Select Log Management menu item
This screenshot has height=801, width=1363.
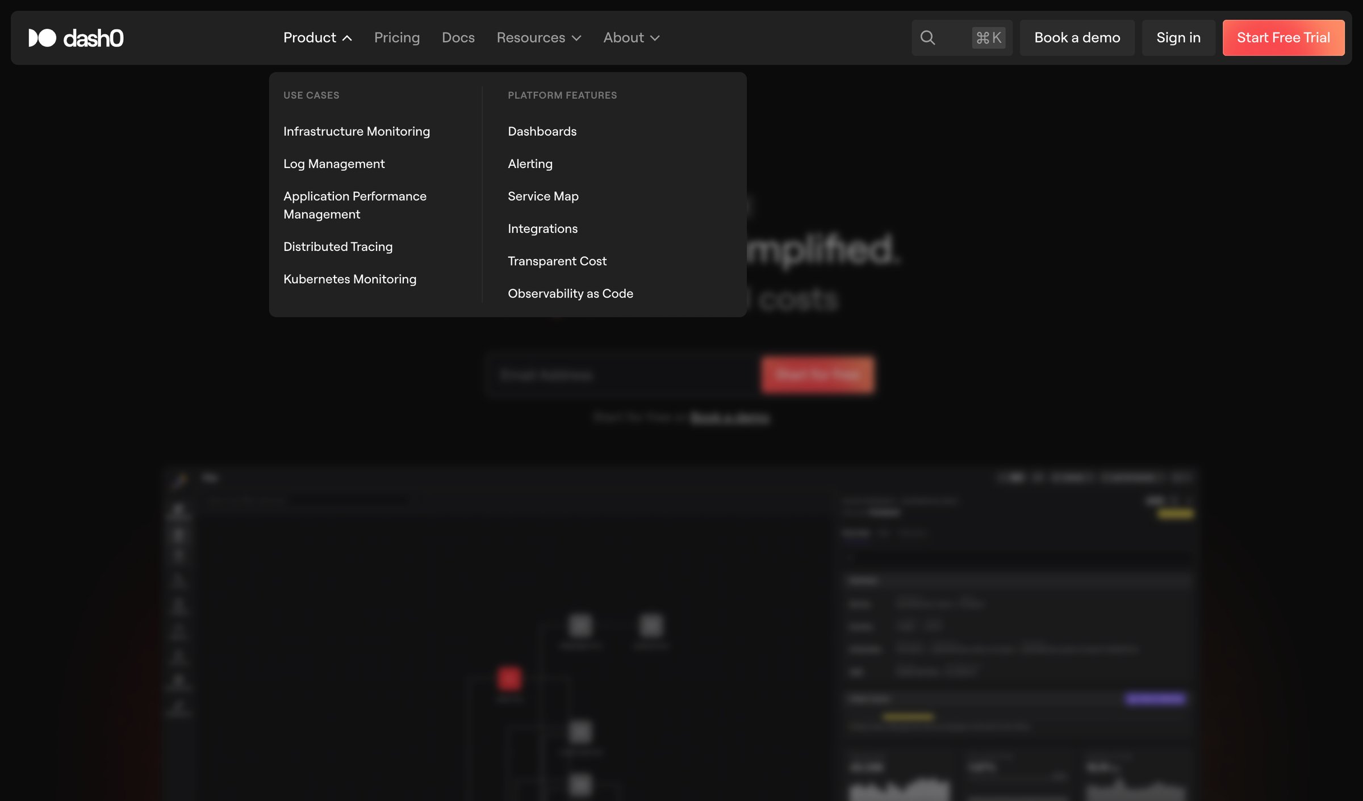334,163
